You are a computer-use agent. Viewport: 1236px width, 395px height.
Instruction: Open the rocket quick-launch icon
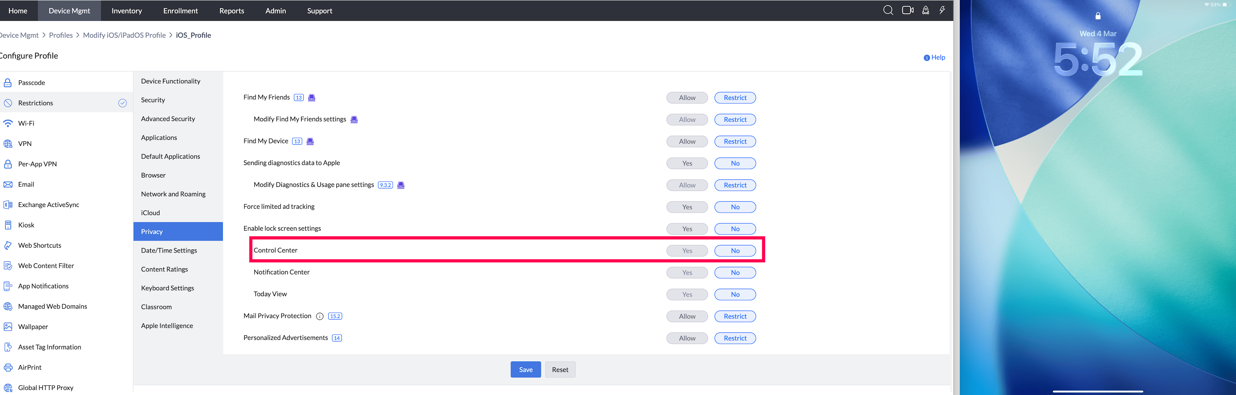[925, 10]
